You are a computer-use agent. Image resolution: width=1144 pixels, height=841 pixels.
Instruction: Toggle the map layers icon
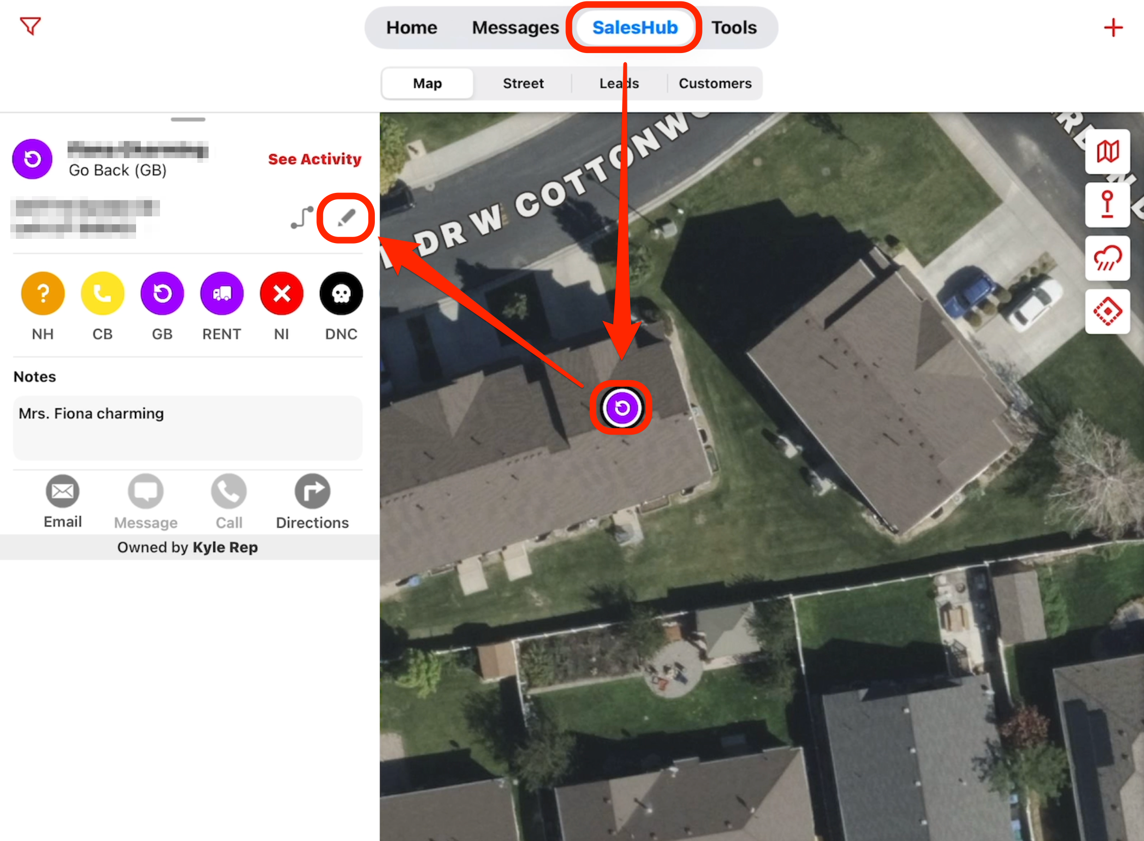pos(1107,151)
